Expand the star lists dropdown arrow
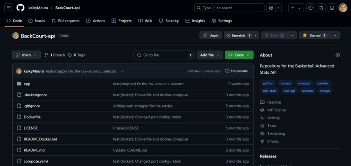351x166 pixels. pyautogui.click(x=335, y=35)
